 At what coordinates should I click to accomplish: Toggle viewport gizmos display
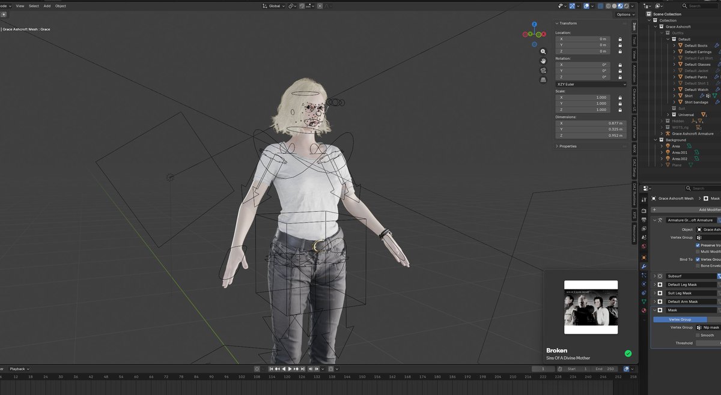click(x=572, y=6)
